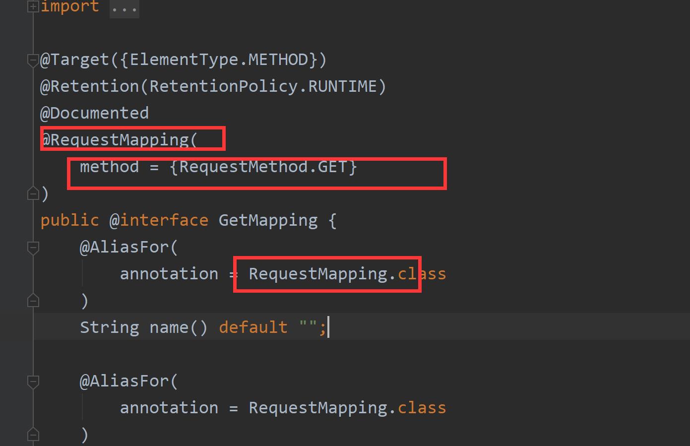This screenshot has height=446, width=690.
Task: Expand the folded import block with the plus marker
Action: tap(33, 6)
